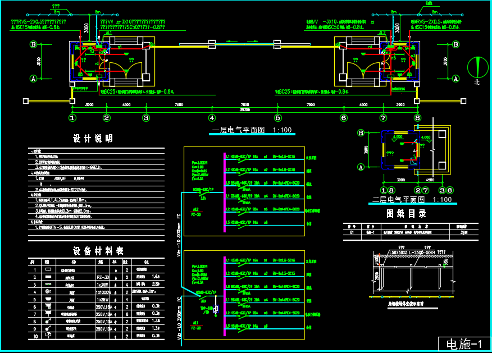Click the row 7 socket symbol in equipment table

point(49,313)
